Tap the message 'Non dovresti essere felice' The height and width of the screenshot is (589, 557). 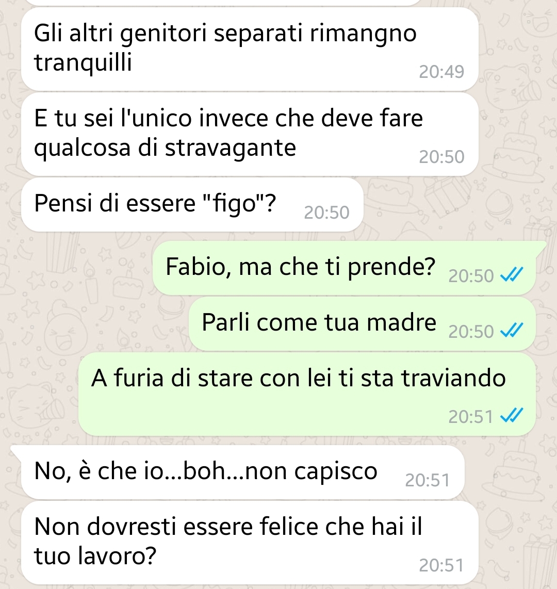click(250, 543)
